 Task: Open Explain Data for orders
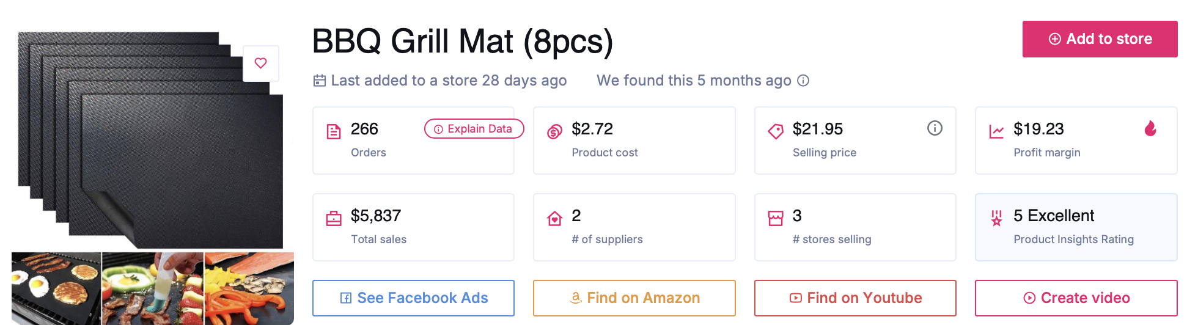[474, 129]
